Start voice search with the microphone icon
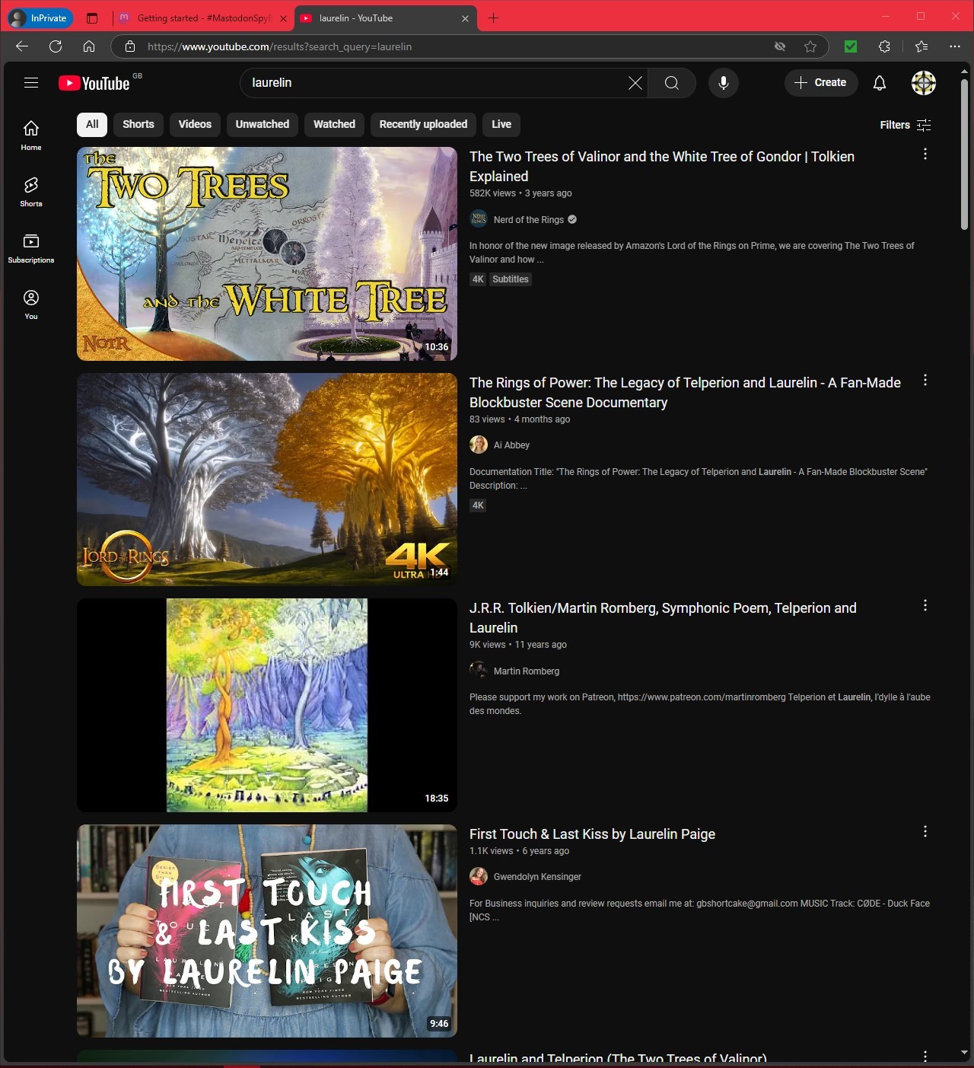The height and width of the screenshot is (1068, 974). coord(724,83)
